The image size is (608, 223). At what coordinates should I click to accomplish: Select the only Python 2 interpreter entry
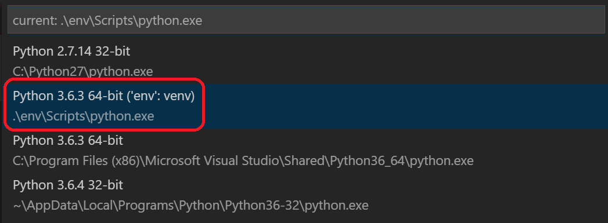tap(304, 61)
